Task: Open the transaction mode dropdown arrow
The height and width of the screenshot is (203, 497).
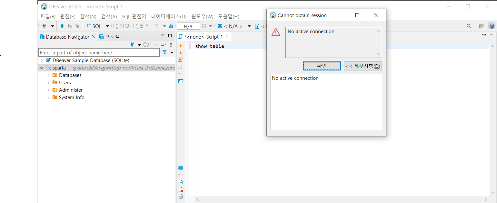Action: click(164, 26)
